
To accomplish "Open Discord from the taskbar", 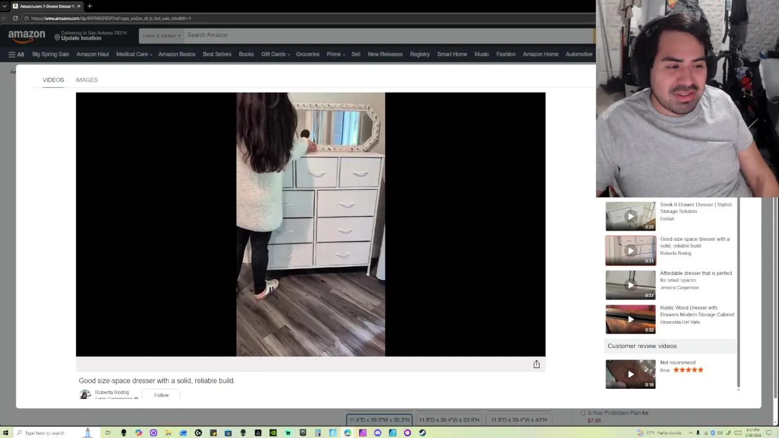I will coord(377,433).
